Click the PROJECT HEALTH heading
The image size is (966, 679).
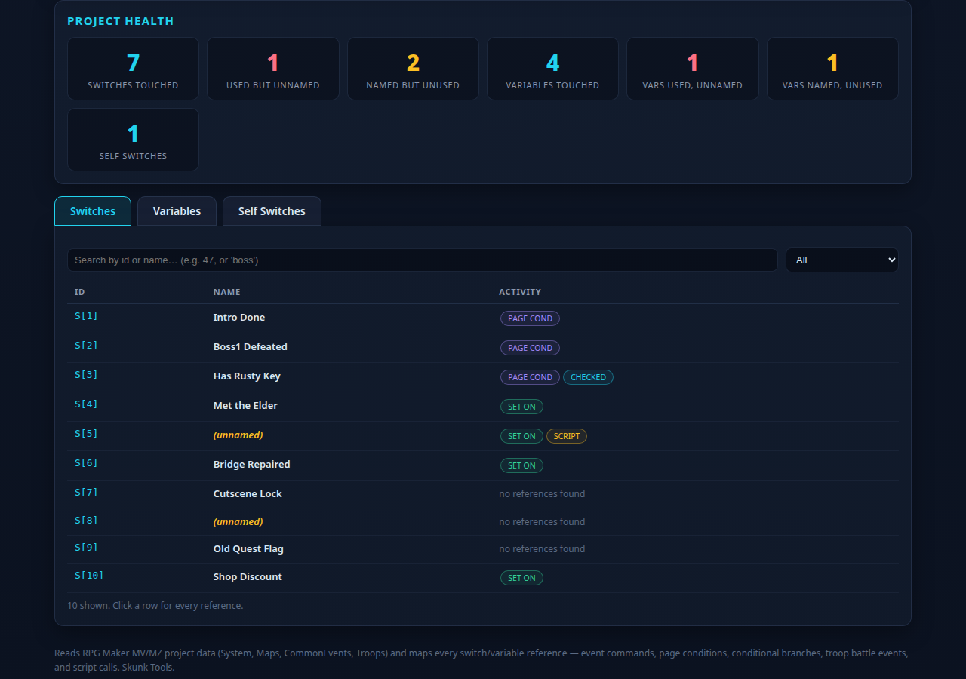point(121,21)
